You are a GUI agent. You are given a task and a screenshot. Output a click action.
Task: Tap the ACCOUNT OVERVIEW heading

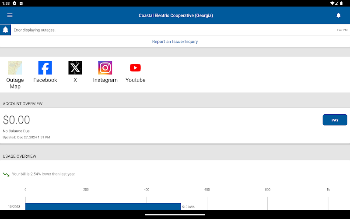click(23, 104)
